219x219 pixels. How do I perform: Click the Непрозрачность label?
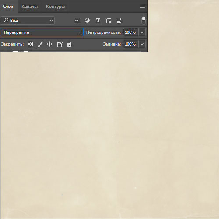click(103, 32)
